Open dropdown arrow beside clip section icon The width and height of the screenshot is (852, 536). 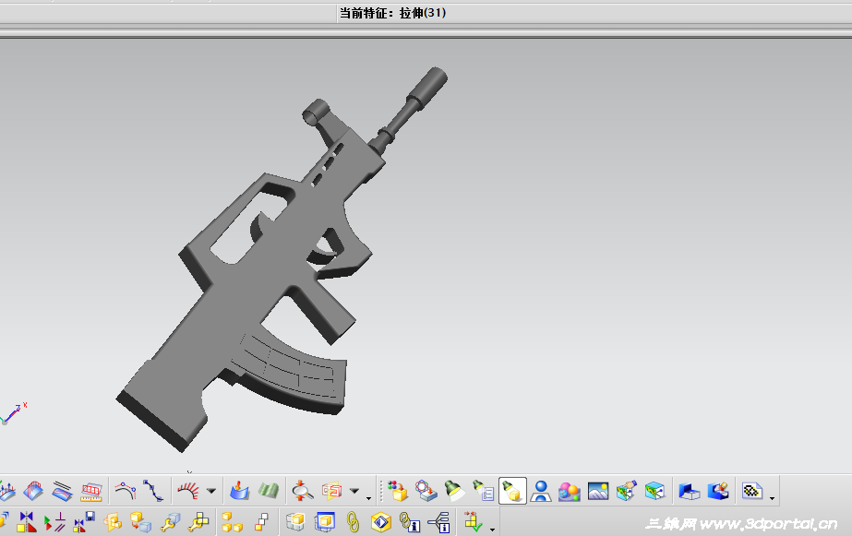(x=354, y=491)
